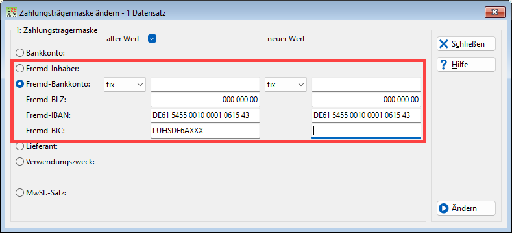The height and width of the screenshot is (233, 512).
Task: Select the Fremd-Inhaber radio option
Action: click(20, 69)
